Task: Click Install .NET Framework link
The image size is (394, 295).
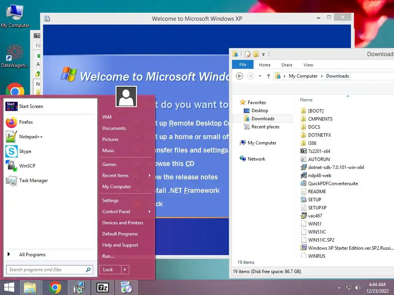Action: click(187, 191)
